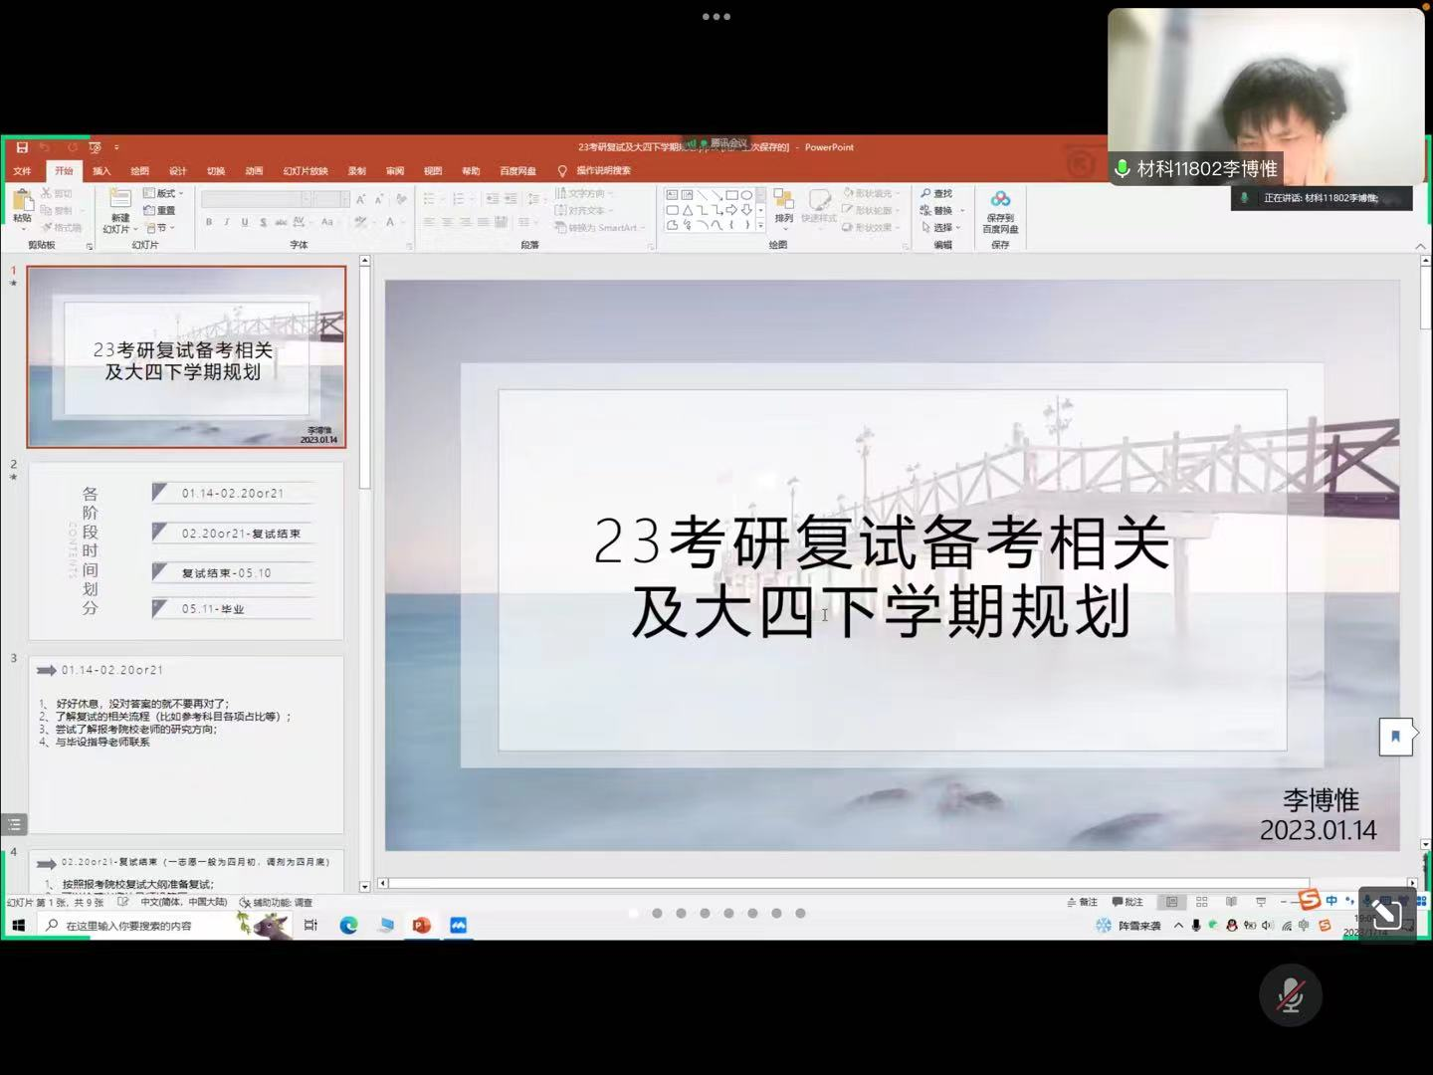Click the Save icon in quick access toolbar
The height and width of the screenshot is (1075, 1433).
pyautogui.click(x=22, y=147)
